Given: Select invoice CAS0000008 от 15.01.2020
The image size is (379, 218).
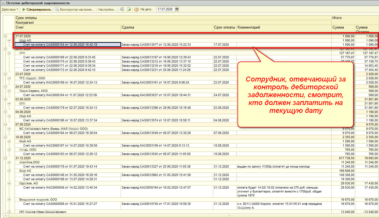Looking at the screenshot, I should pyautogui.click(x=68, y=206).
